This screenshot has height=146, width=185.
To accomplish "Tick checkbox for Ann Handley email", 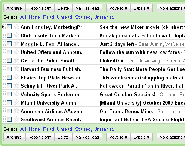I will (10, 27).
